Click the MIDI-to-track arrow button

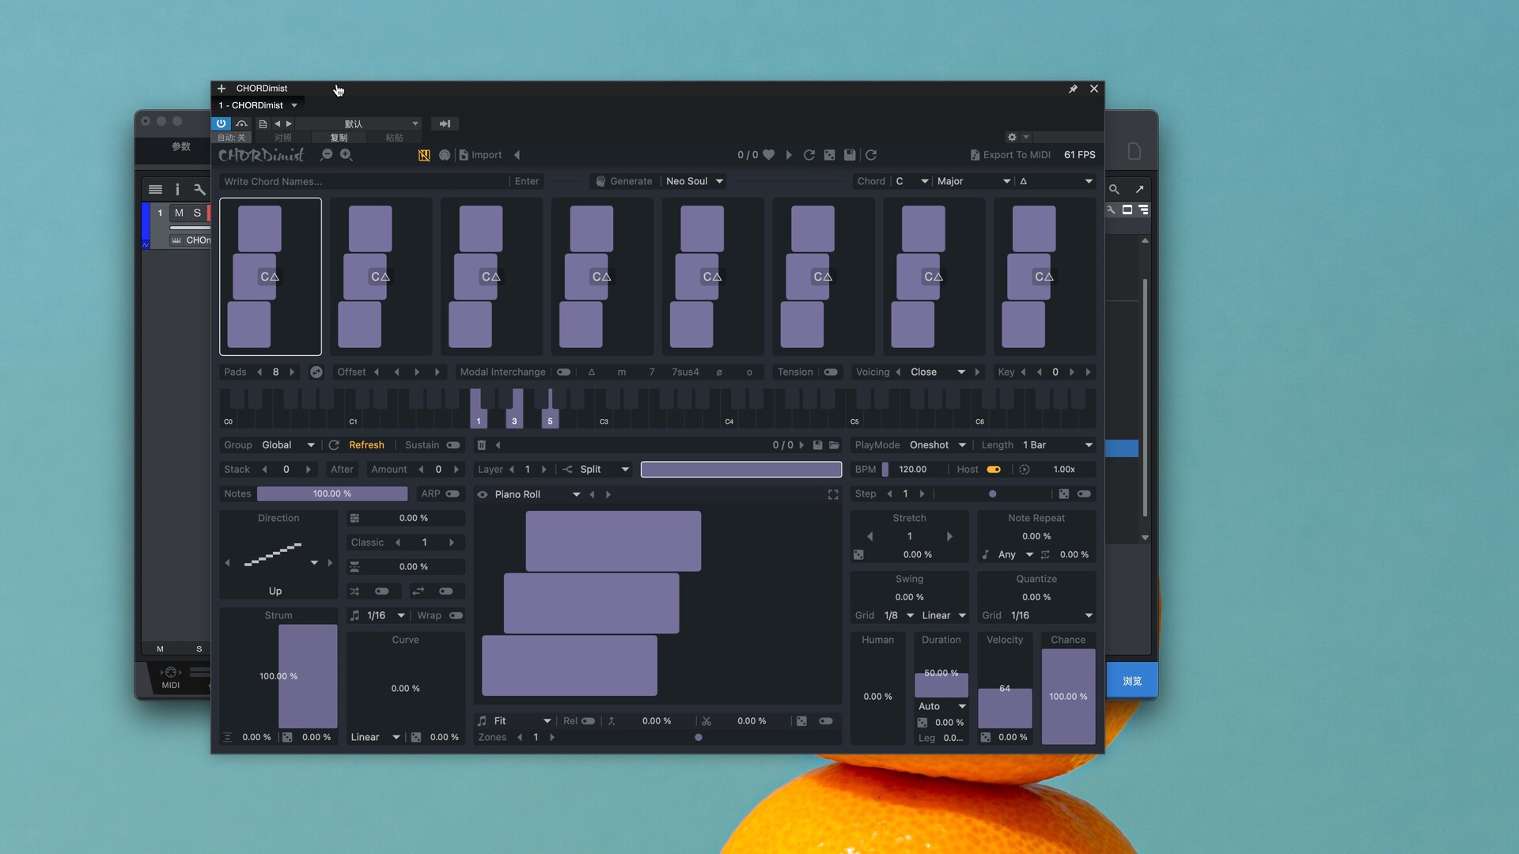[445, 123]
